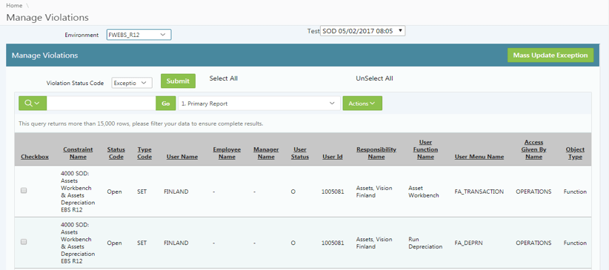Sort by the Status Code column header

[116, 153]
